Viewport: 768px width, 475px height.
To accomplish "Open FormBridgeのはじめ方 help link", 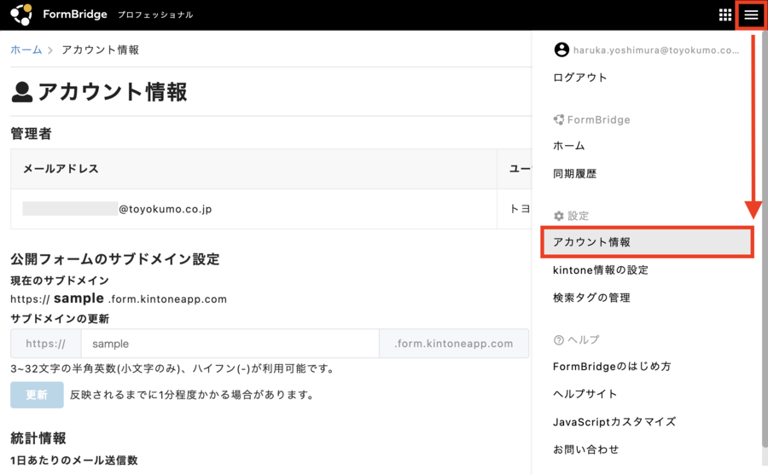I will point(612,367).
